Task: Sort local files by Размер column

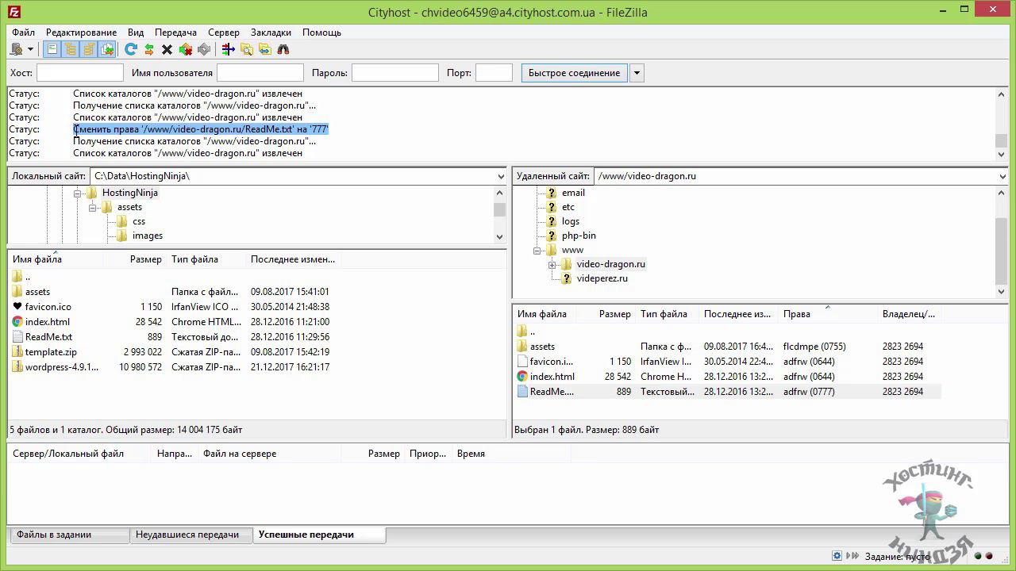Action: click(145, 259)
